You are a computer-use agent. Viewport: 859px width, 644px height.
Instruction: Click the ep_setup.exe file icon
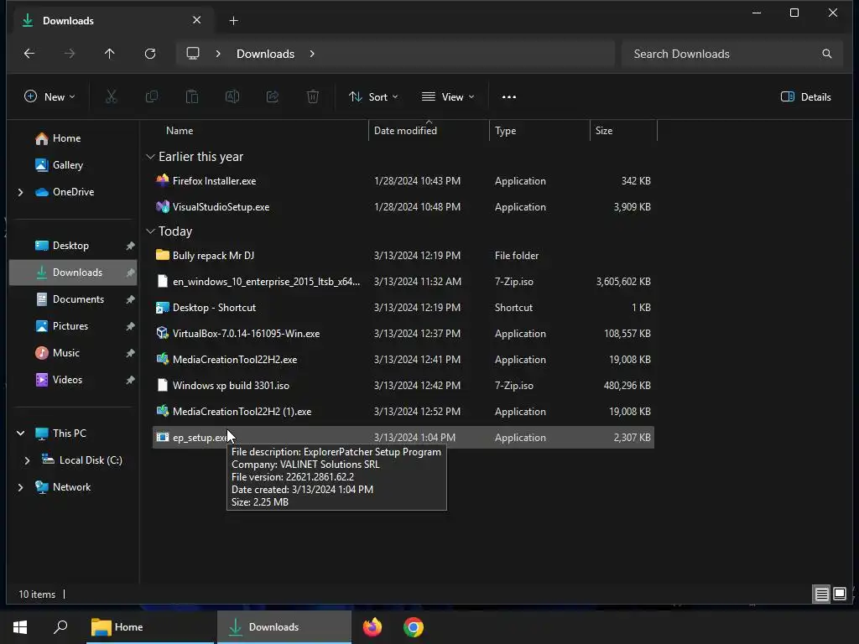pyautogui.click(x=163, y=438)
